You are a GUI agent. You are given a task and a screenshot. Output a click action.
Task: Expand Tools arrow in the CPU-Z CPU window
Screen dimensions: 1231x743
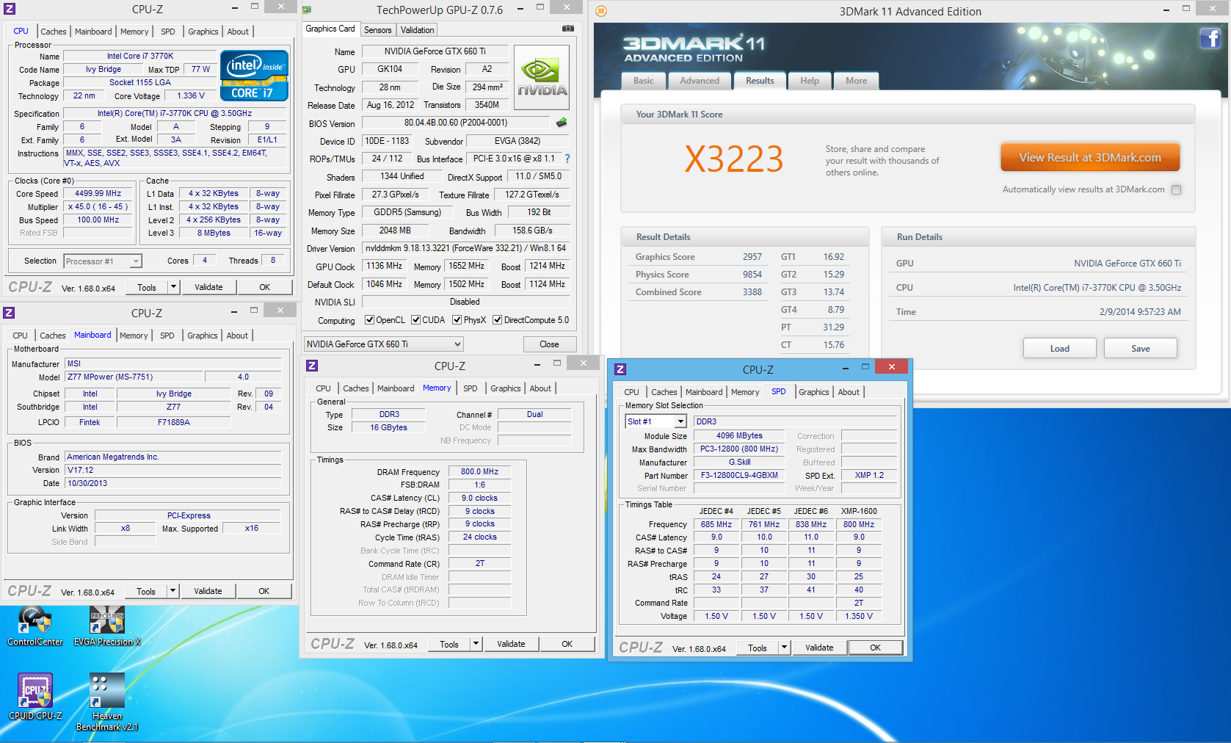tap(173, 287)
